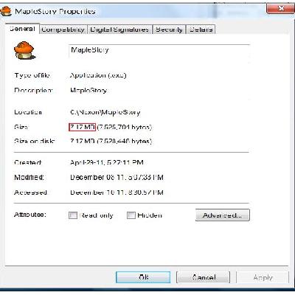This screenshot has width=295, height=295.
Task: Toggle the Hidden attribute checkbox
Action: coord(131,215)
